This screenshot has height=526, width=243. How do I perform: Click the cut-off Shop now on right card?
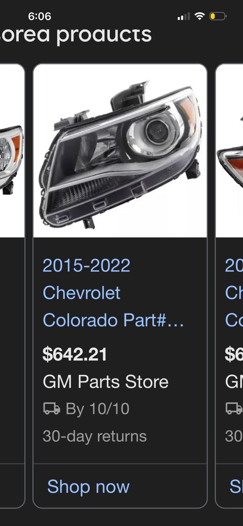236,487
